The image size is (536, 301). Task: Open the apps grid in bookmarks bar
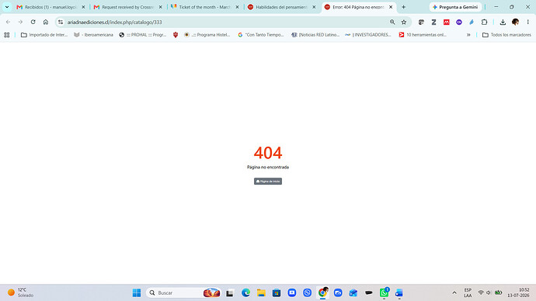click(7, 35)
